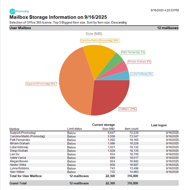186x190 pixels.
Task: Click the '<Other> 27%' chart label
Action: click(128, 109)
